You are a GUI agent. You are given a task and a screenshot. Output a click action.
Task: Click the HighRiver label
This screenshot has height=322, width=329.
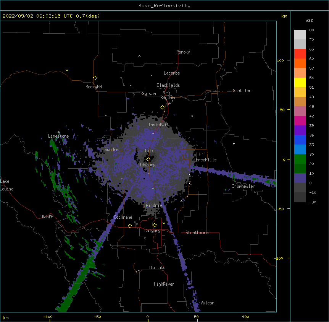click(164, 284)
